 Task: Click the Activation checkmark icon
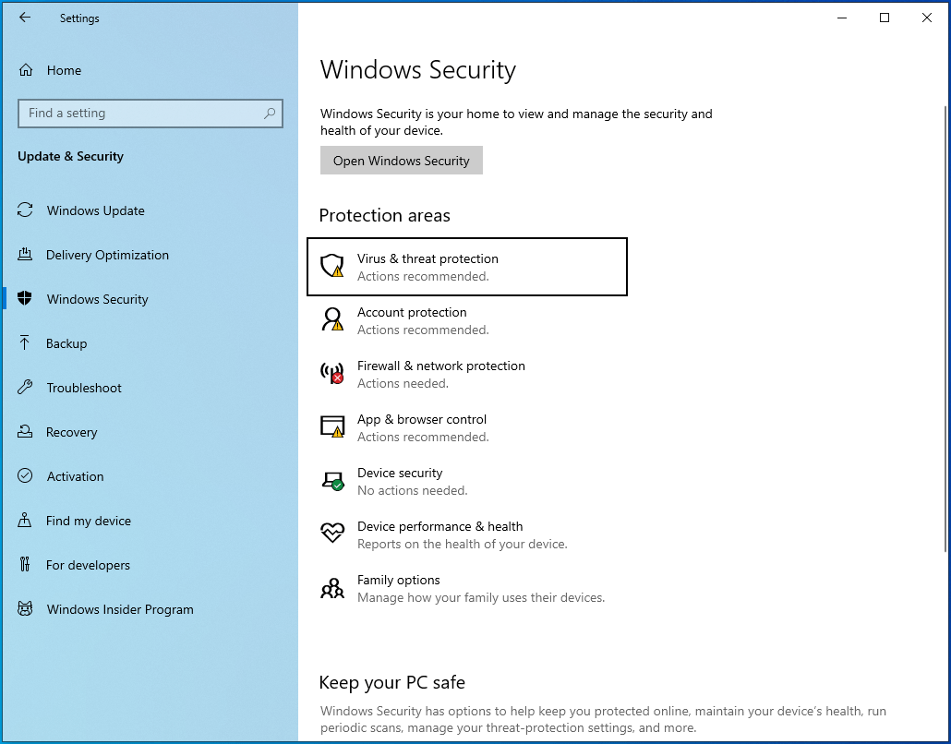point(25,476)
